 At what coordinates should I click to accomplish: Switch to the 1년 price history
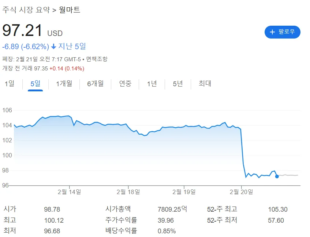[152, 84]
